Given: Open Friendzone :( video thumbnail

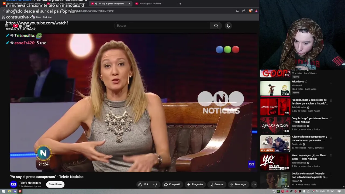Looking at the screenshot, I should tap(275, 88).
